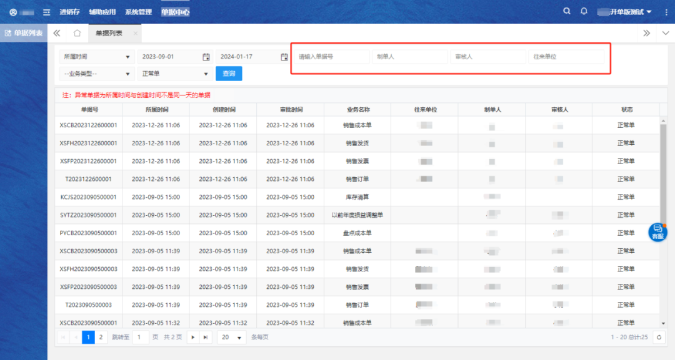The width and height of the screenshot is (675, 360).
Task: Open calendar picker for end date 2024-01-17
Action: (x=284, y=57)
